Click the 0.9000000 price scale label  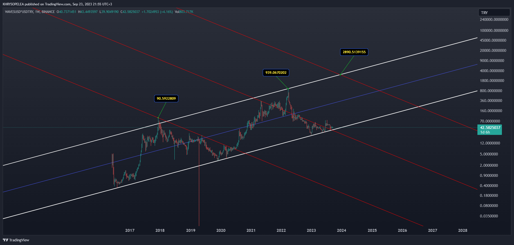pyautogui.click(x=489, y=175)
